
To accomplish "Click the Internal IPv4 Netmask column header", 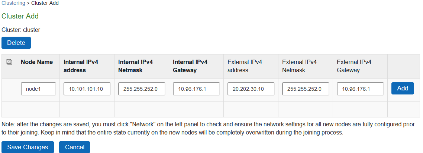I will [135, 66].
